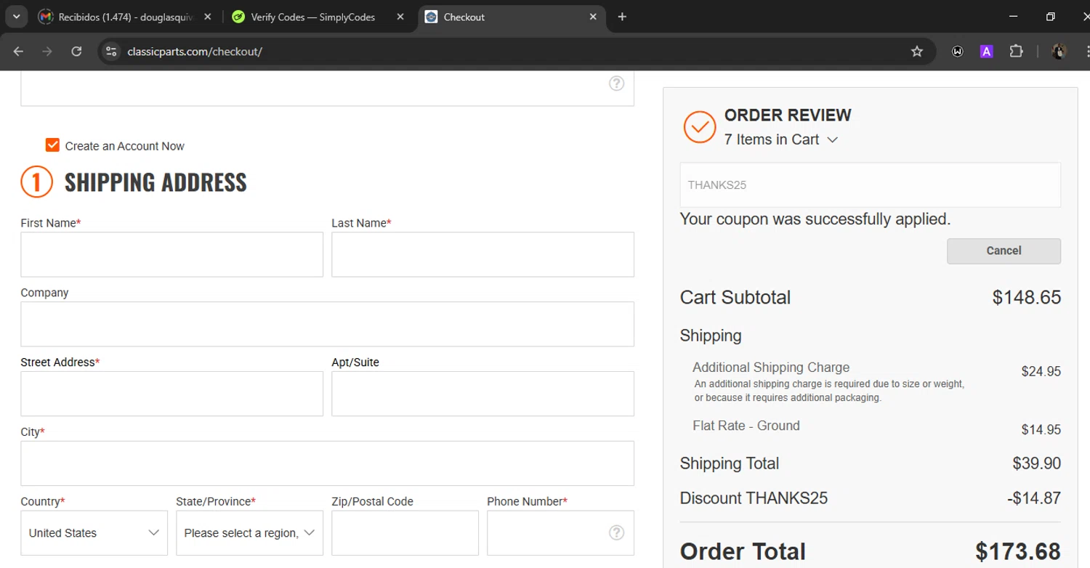The height and width of the screenshot is (568, 1090).
Task: Click the Additional Shipping Charge label
Action: tap(771, 368)
